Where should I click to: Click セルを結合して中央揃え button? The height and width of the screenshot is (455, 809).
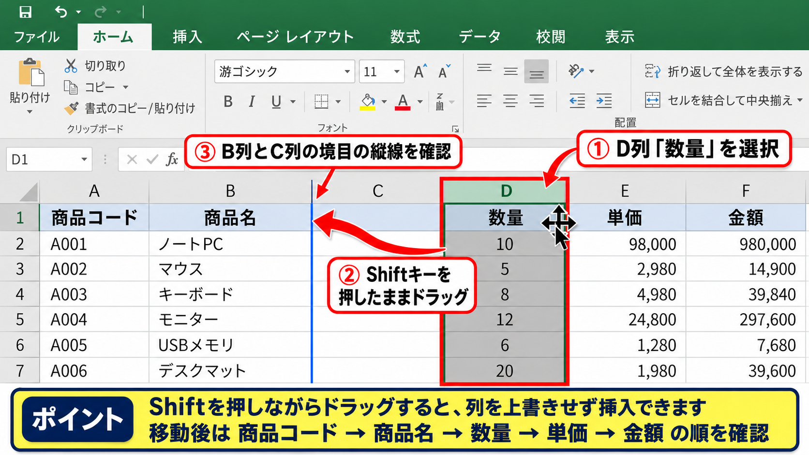coord(719,101)
